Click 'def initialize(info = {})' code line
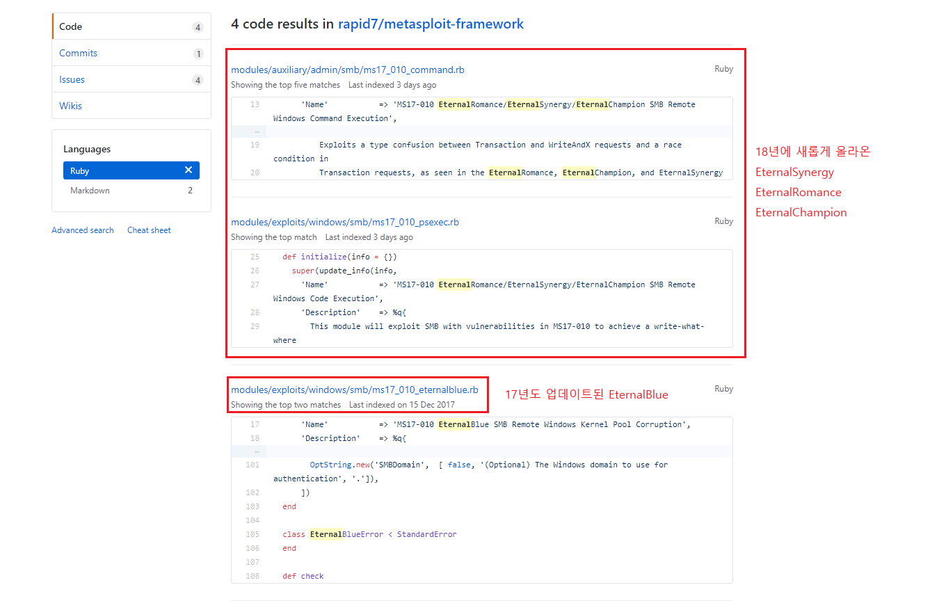Image resolution: width=939 pixels, height=610 pixels. 339,257
